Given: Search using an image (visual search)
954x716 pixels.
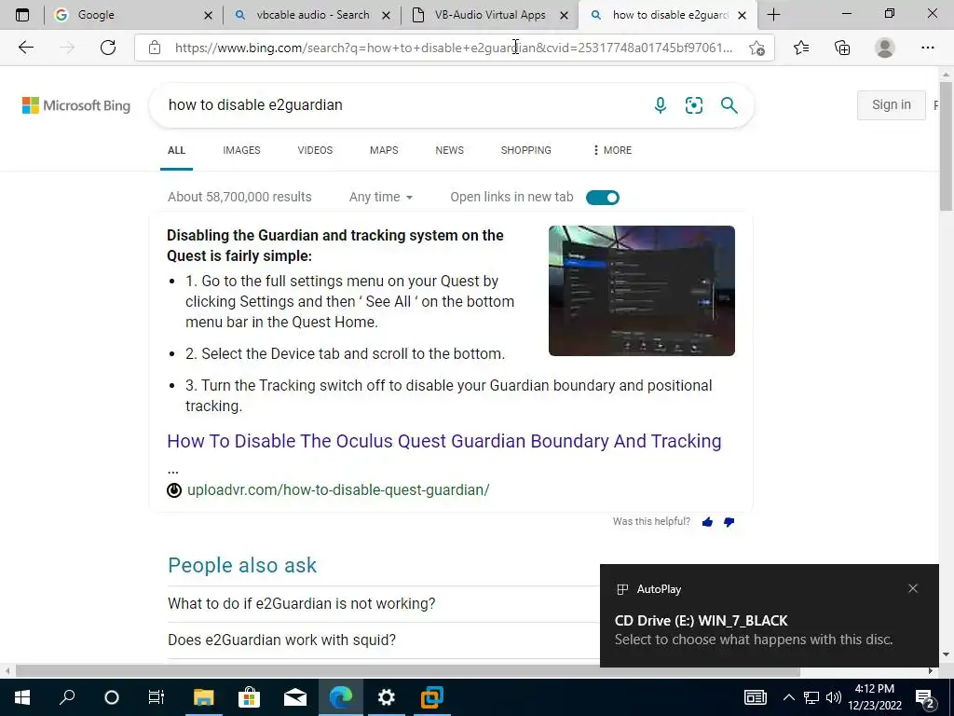Looking at the screenshot, I should pyautogui.click(x=693, y=105).
